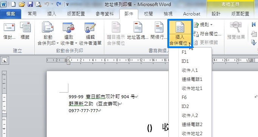
Task: Click address line 999-99 春日部市双叶町 904 号
Action: 102,97
